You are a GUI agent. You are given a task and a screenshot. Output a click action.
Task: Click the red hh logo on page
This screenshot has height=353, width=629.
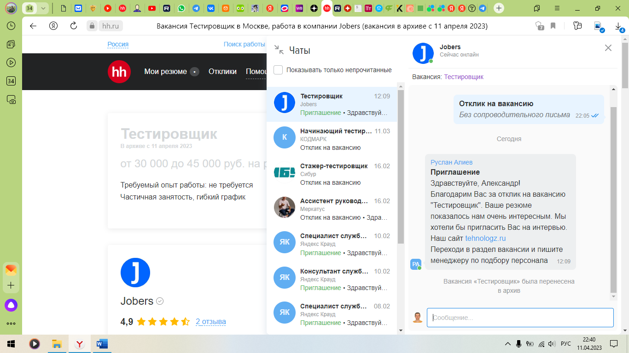pos(119,72)
